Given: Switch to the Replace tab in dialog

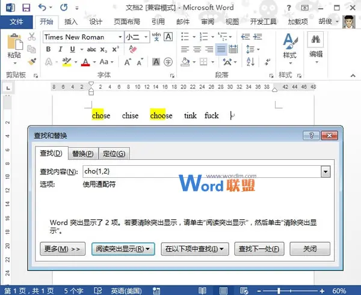Looking at the screenshot, I should (82, 154).
